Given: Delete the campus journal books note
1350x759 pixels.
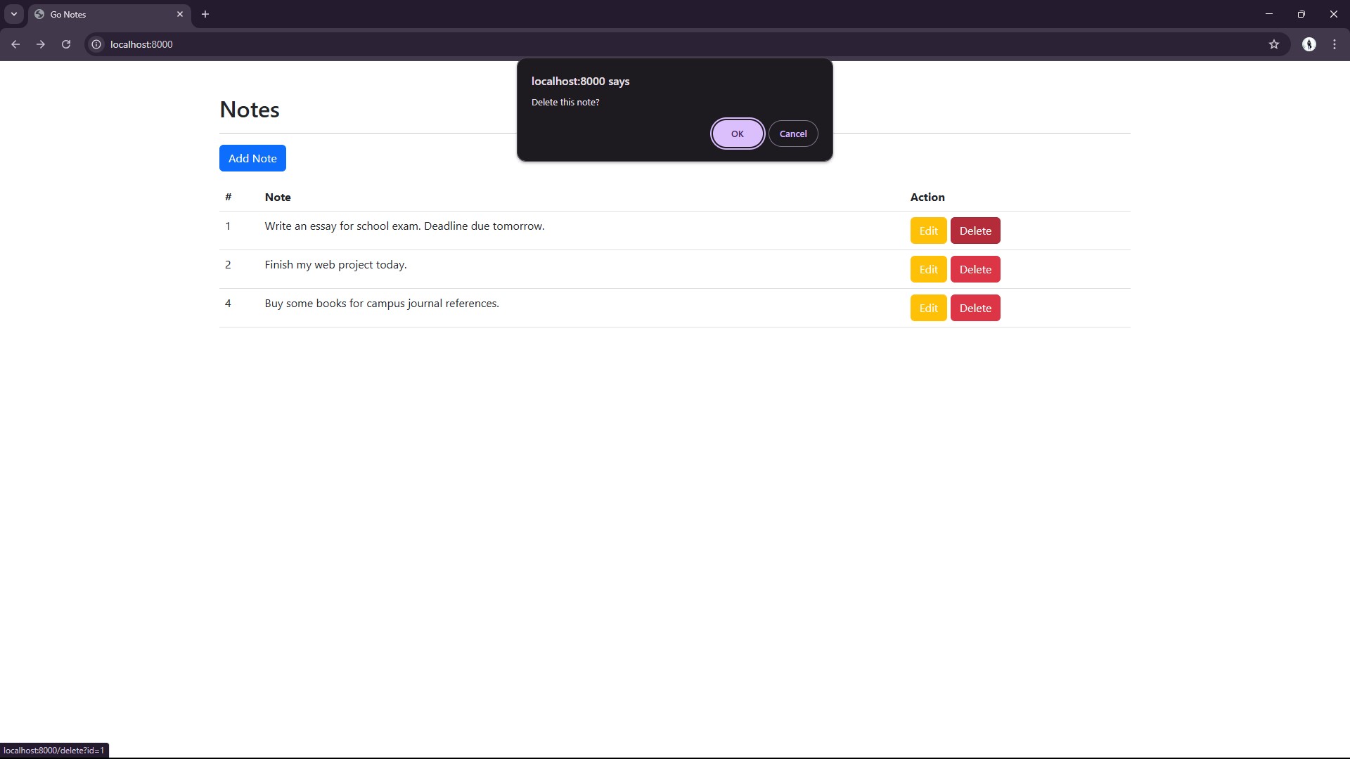Looking at the screenshot, I should [x=975, y=308].
